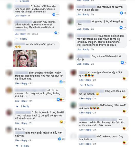Click the like icon with count 23
Image resolution: width=135 pixels, height=149 pixels.
[x=60, y=139]
